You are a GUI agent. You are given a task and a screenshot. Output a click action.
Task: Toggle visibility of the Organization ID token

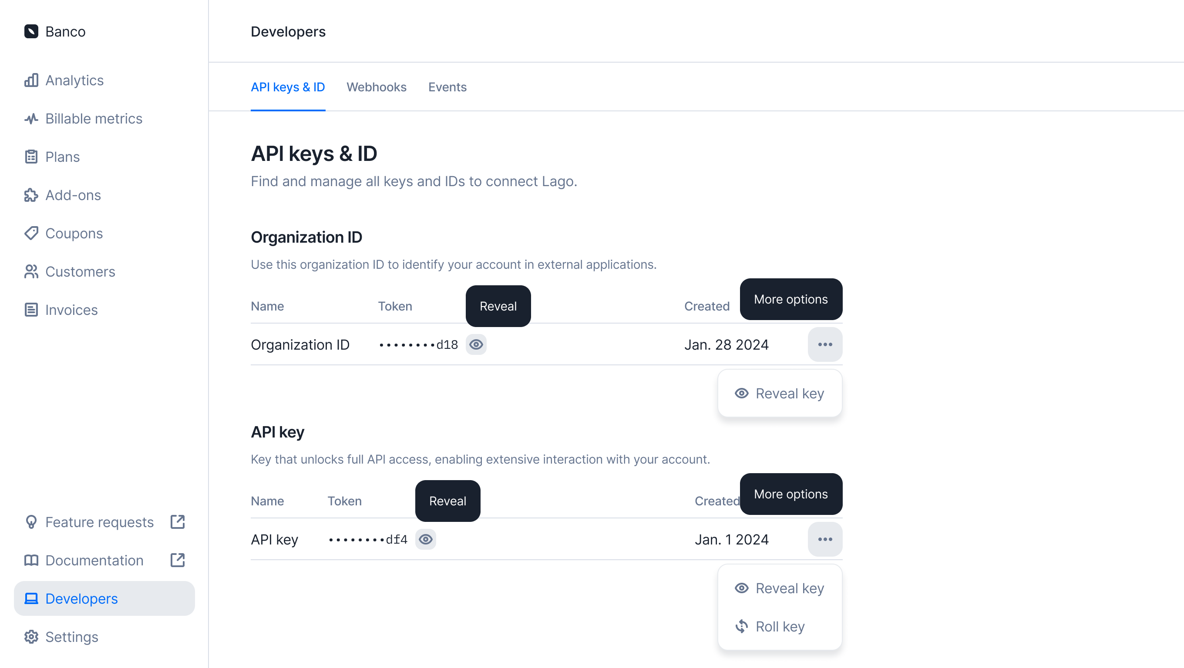pyautogui.click(x=476, y=344)
